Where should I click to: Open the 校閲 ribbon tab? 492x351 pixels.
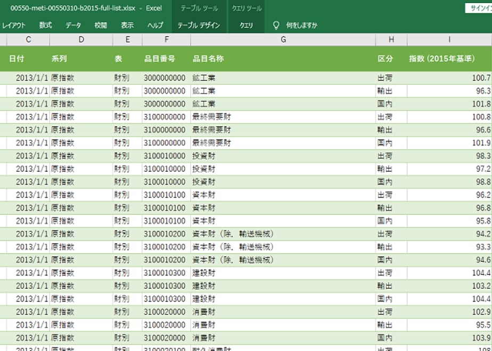click(x=101, y=26)
